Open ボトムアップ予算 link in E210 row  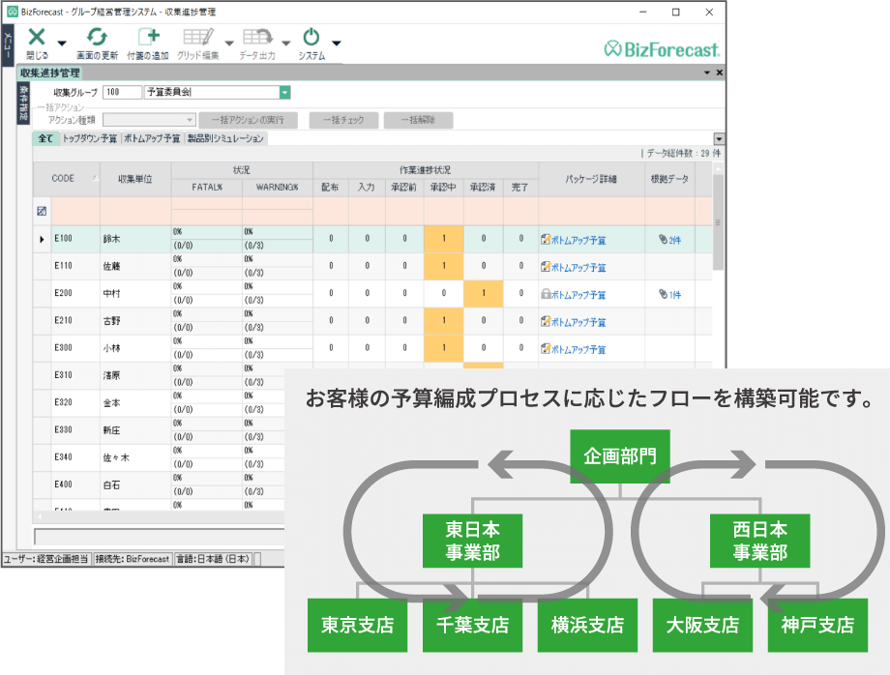(578, 322)
